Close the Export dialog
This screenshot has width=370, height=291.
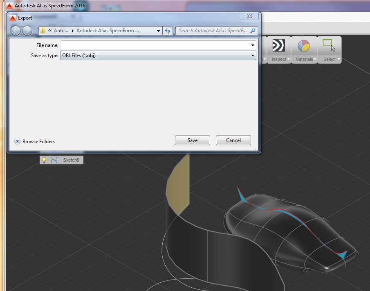pyautogui.click(x=249, y=16)
